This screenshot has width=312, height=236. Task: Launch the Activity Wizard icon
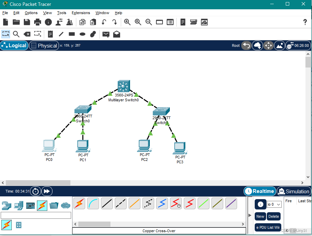coord(59,22)
